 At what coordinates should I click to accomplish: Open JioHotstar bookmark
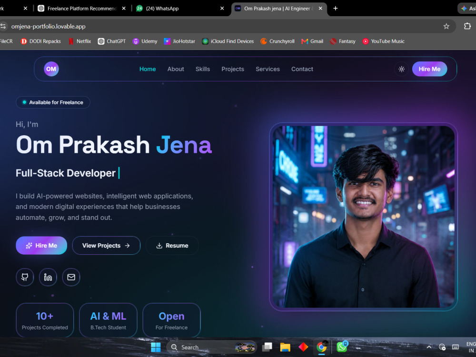pyautogui.click(x=179, y=41)
